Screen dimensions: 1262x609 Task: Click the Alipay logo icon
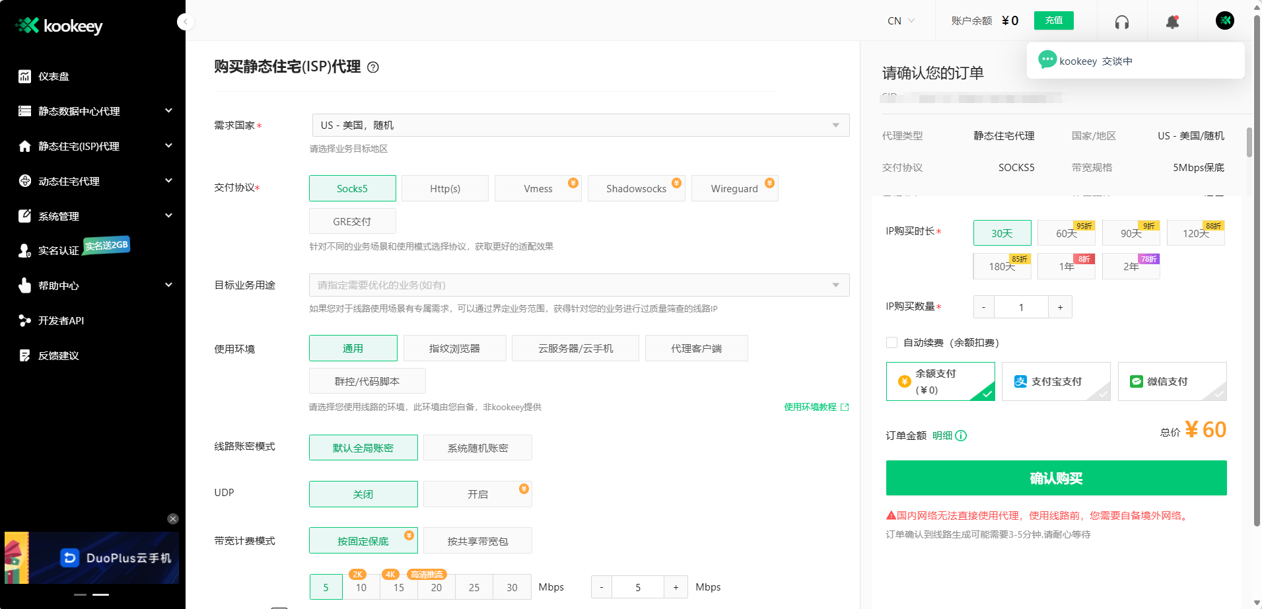tap(1020, 382)
